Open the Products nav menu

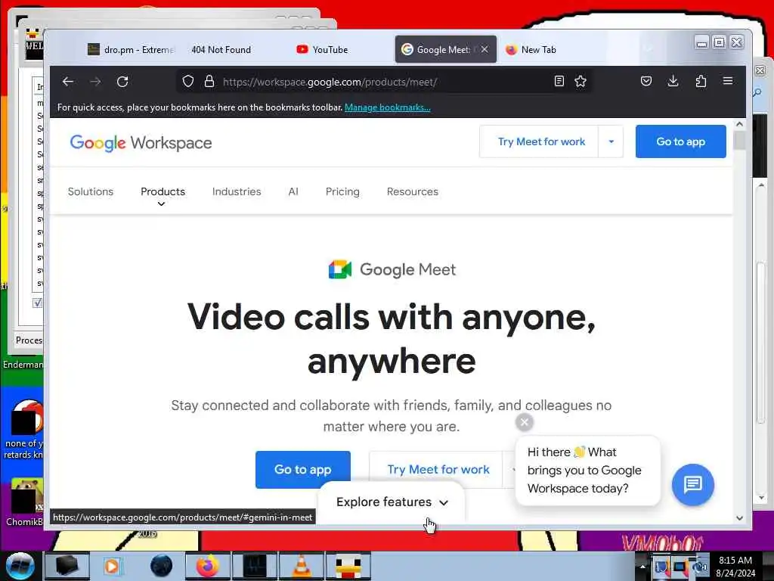tap(163, 191)
